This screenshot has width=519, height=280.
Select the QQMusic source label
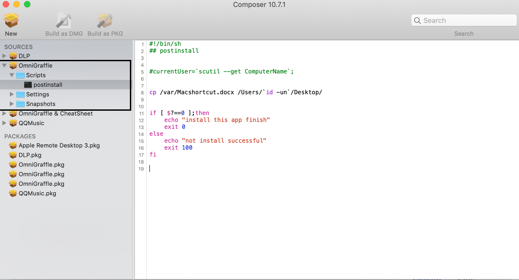point(31,123)
